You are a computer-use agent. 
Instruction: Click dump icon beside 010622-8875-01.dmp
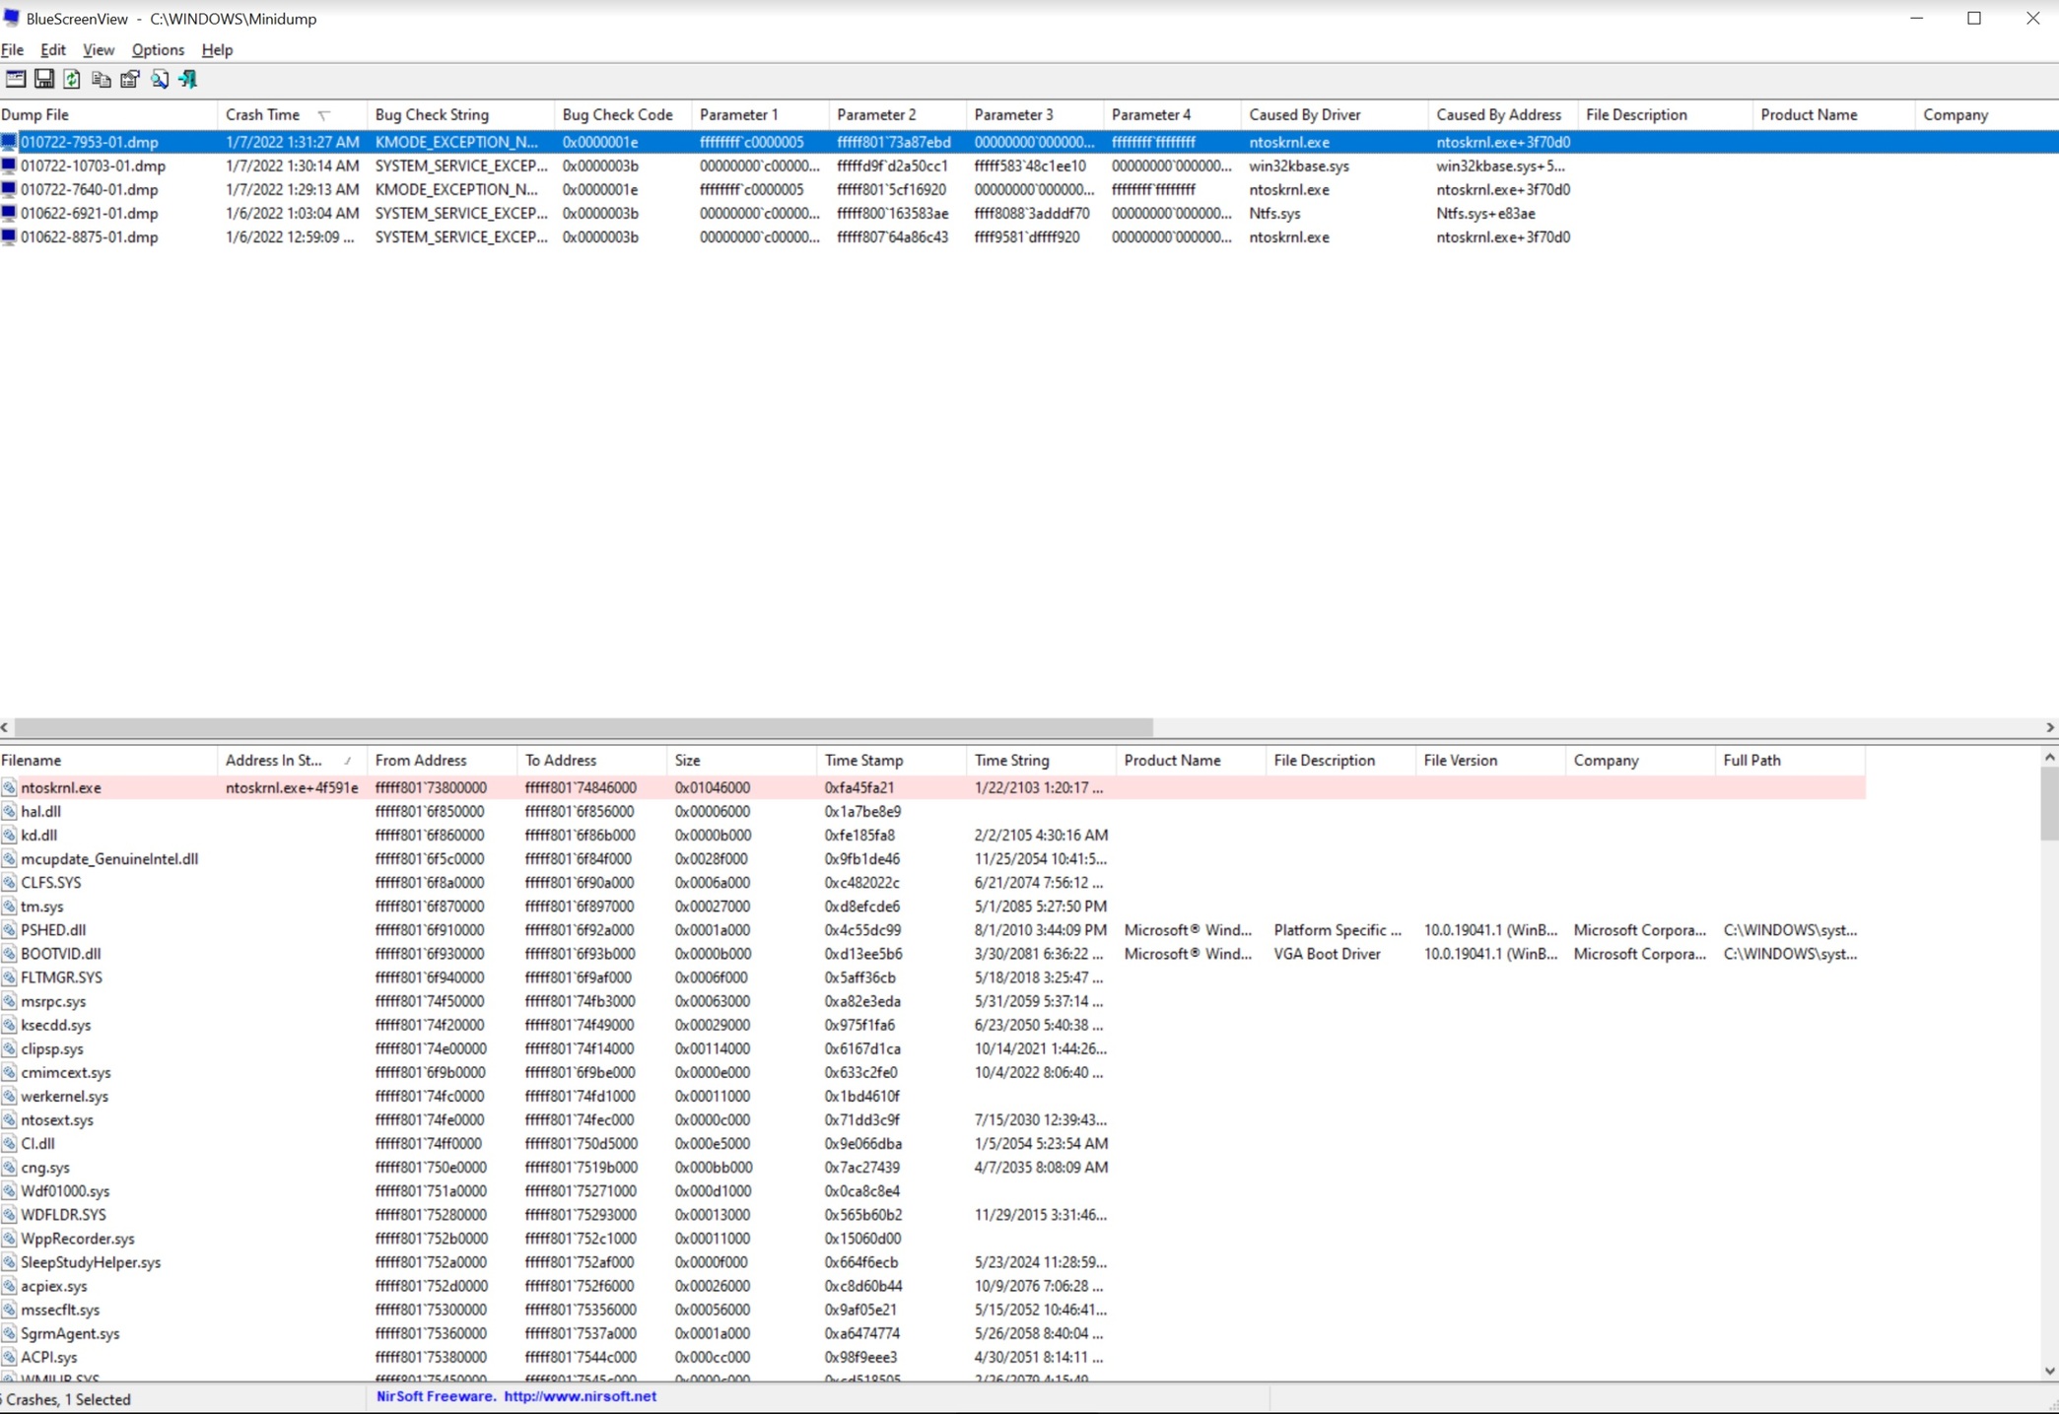pyautogui.click(x=9, y=236)
